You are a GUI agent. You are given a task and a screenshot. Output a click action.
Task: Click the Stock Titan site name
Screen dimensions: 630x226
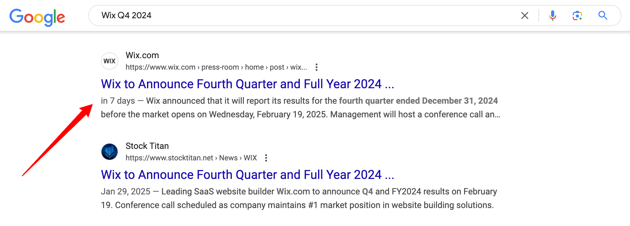click(x=147, y=146)
